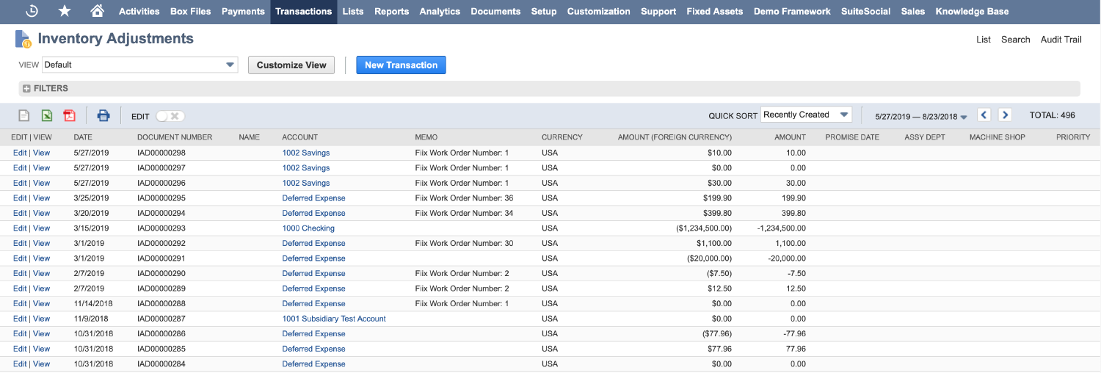Open Quick Sort dropdown set to Recently Created
Screen dimensions: 1101x373
[806, 115]
